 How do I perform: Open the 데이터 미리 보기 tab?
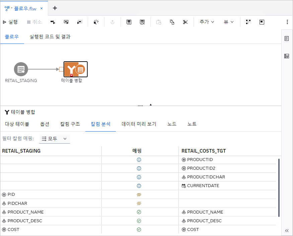point(139,124)
